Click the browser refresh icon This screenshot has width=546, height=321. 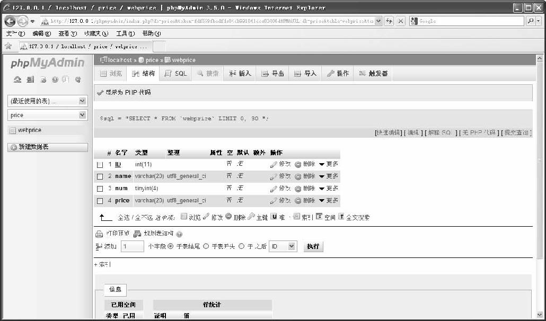pos(389,21)
